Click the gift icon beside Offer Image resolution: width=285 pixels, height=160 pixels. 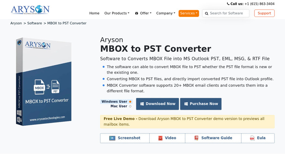[136, 14]
